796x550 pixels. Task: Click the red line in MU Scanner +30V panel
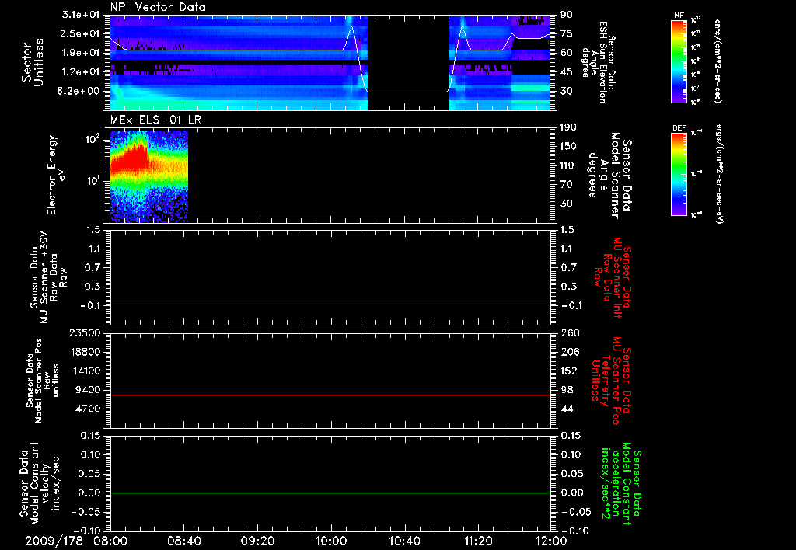click(x=330, y=301)
